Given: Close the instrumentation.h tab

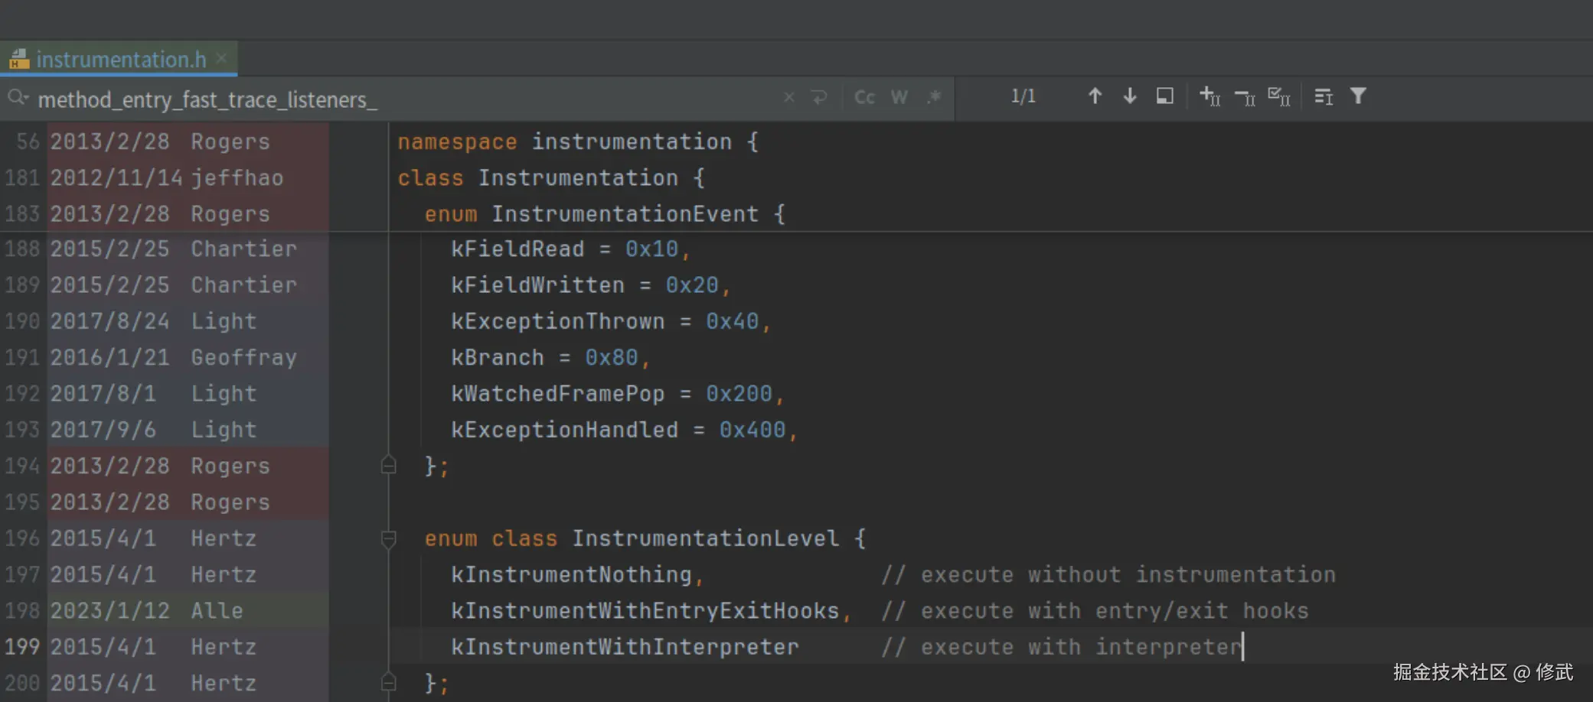Looking at the screenshot, I should pyautogui.click(x=221, y=58).
